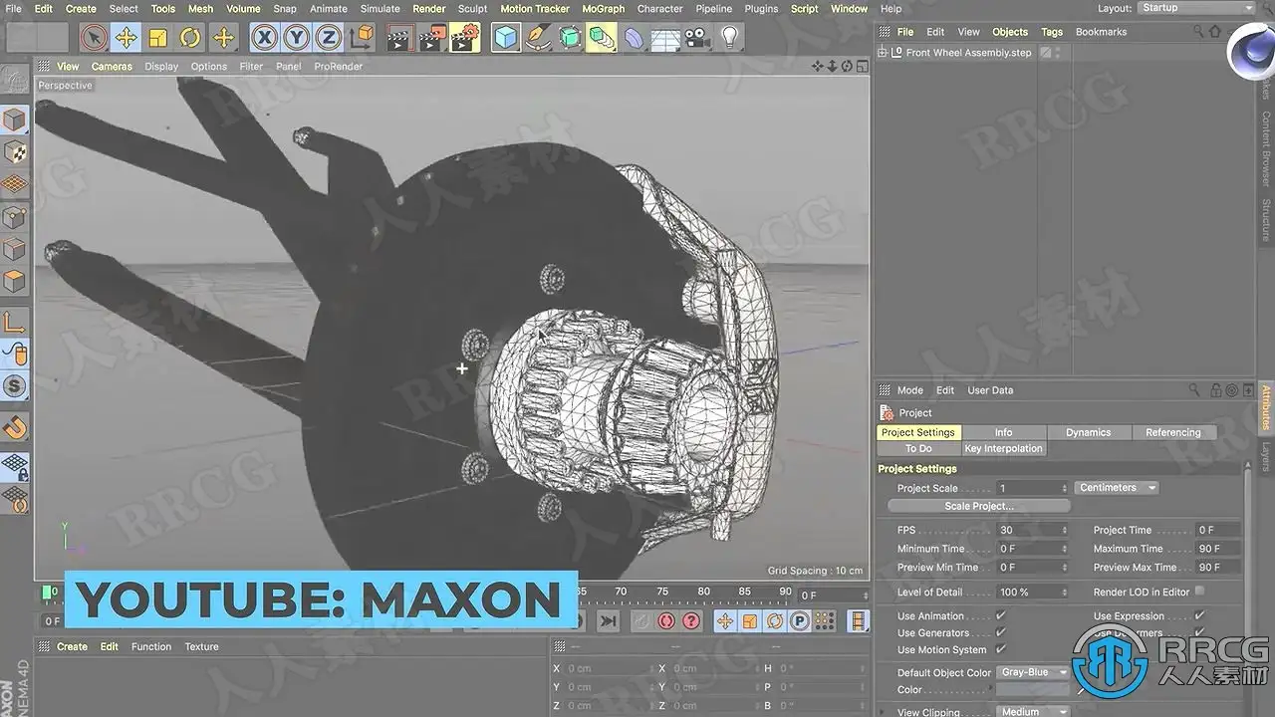Add a Light object
Viewport: 1275px width, 717px height.
pyautogui.click(x=730, y=38)
